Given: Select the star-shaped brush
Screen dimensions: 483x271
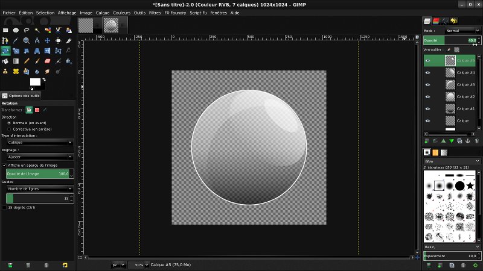Looking at the screenshot, I should [470, 185].
